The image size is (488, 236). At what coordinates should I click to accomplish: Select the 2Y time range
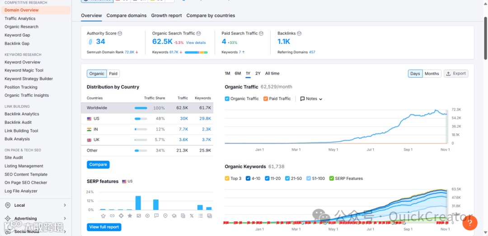(x=258, y=74)
